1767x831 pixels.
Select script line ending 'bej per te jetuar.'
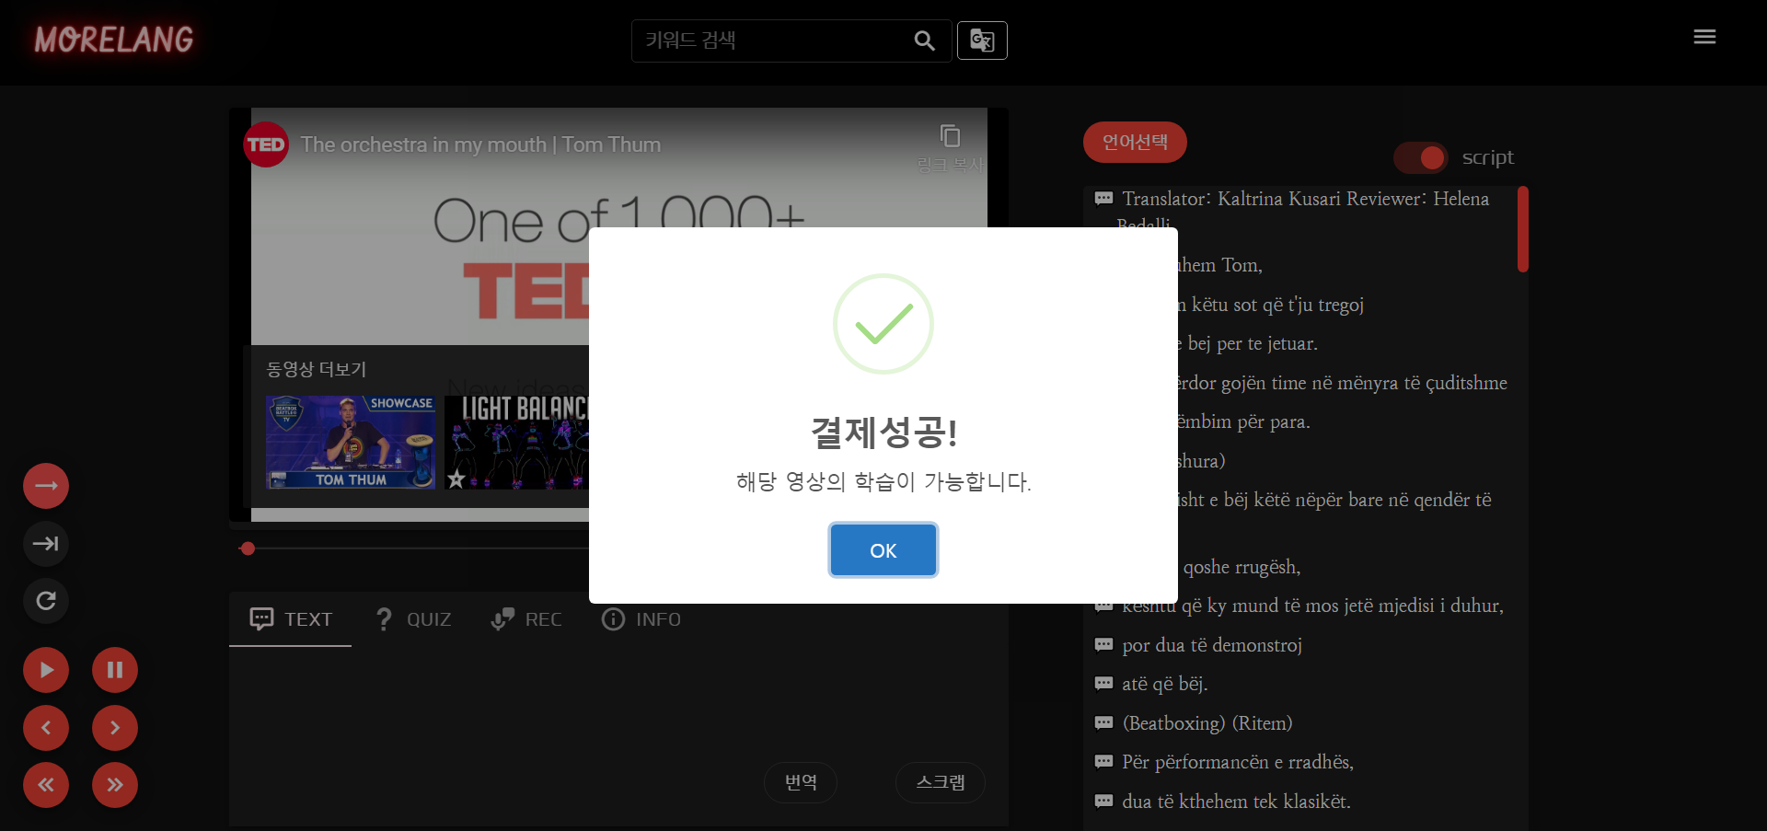1248,343
